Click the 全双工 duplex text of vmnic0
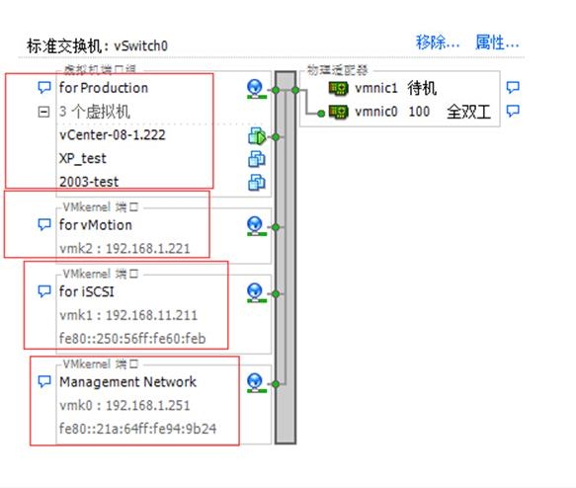Viewport: 576px width, 488px height. (468, 112)
